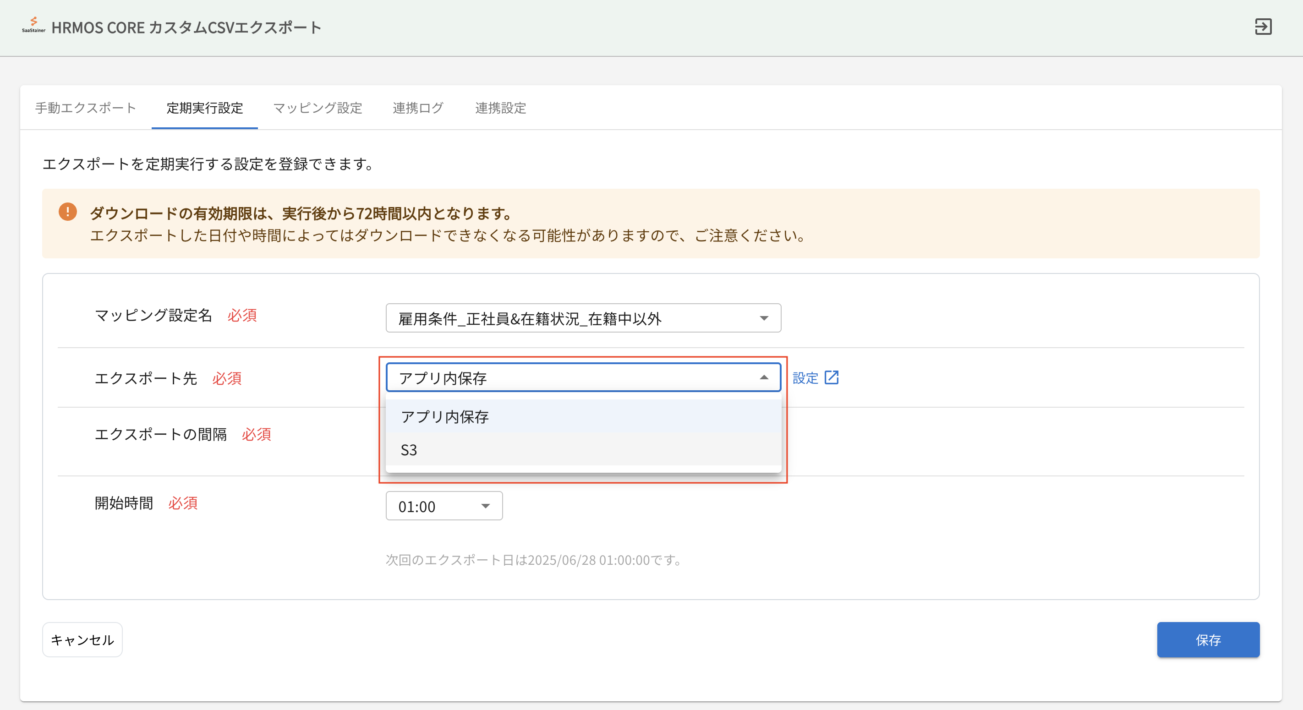Click the external link icon beside 設定
This screenshot has width=1303, height=710.
click(x=832, y=378)
